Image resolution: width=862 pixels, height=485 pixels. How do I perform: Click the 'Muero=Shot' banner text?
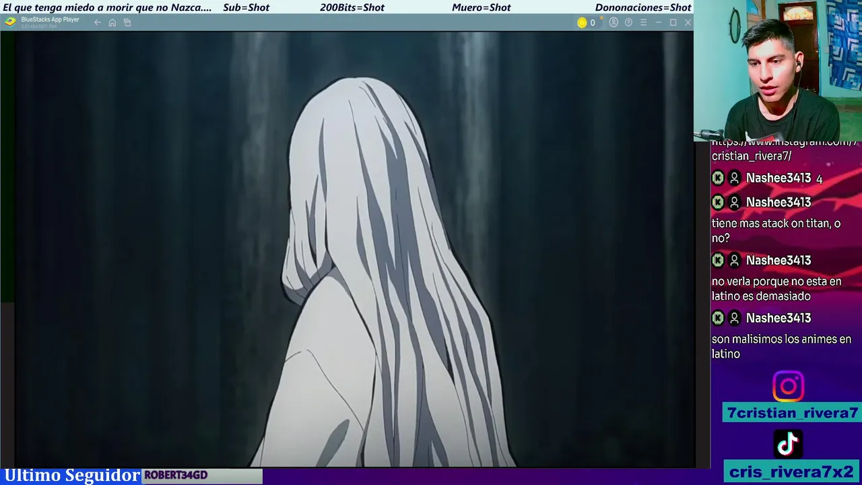tap(482, 7)
